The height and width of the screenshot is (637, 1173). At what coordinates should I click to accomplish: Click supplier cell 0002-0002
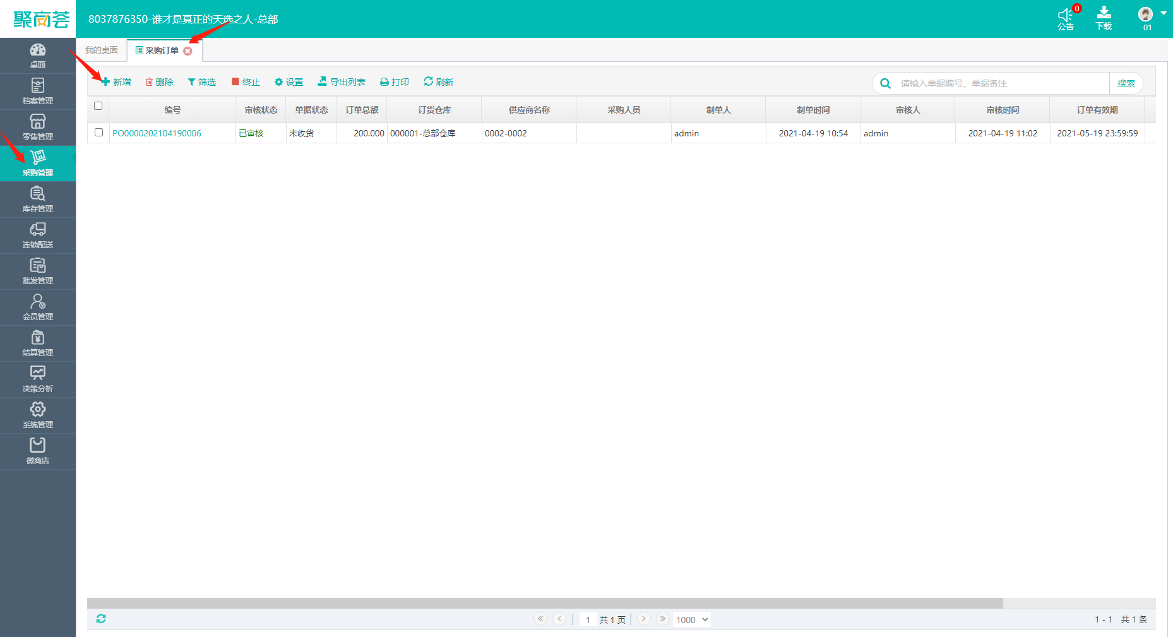click(x=529, y=133)
